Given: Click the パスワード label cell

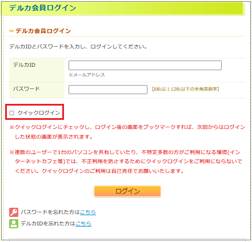Looking at the screenshot, I should 37,90.
